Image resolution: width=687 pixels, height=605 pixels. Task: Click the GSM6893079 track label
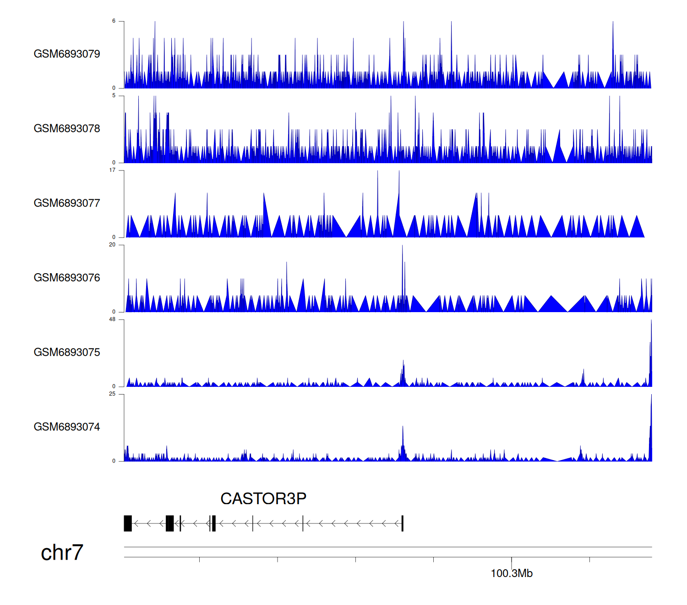(67, 54)
